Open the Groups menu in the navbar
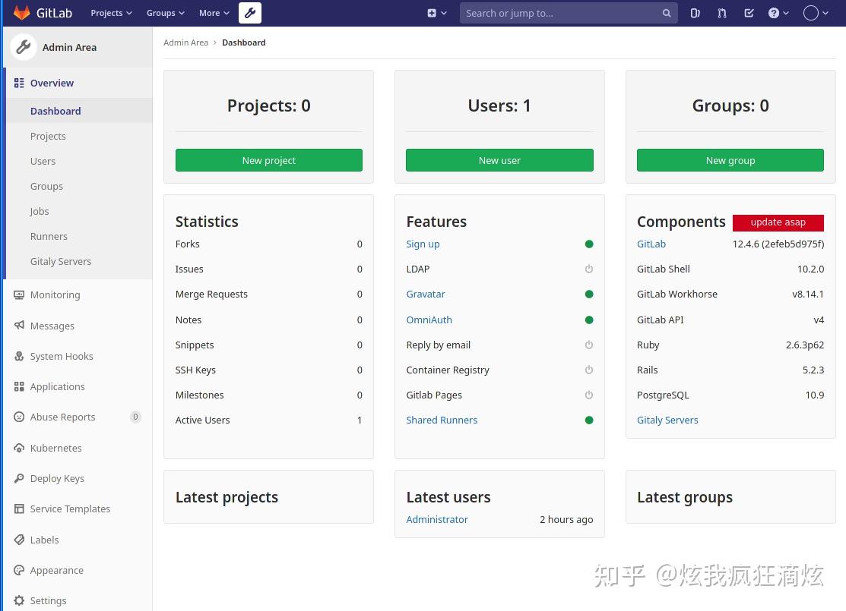Viewport: 846px width, 611px height. (x=164, y=13)
